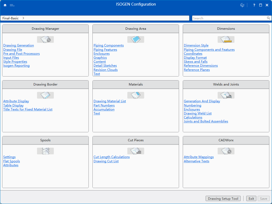Open Enclosures link under Drawing Area
Screen dimensions: 272x204
point(101,54)
